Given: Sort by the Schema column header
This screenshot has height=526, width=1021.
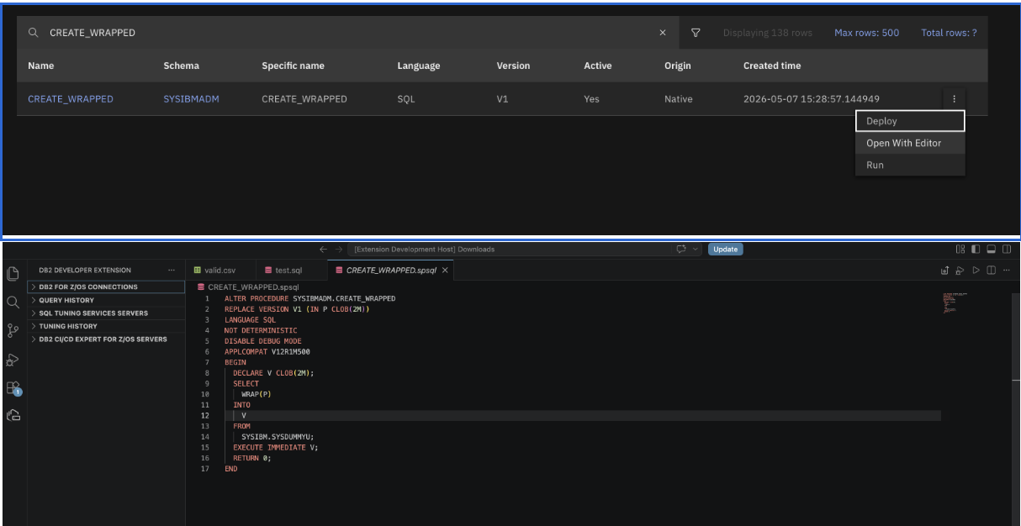Looking at the screenshot, I should point(181,66).
